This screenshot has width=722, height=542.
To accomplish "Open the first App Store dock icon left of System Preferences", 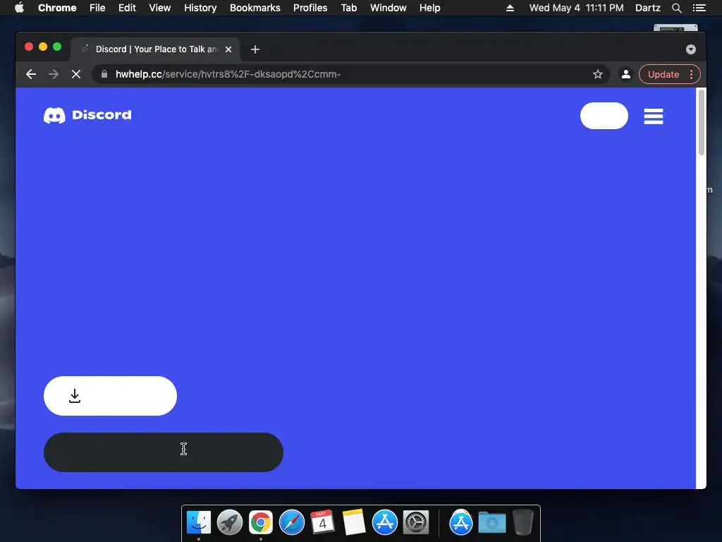I will [385, 523].
